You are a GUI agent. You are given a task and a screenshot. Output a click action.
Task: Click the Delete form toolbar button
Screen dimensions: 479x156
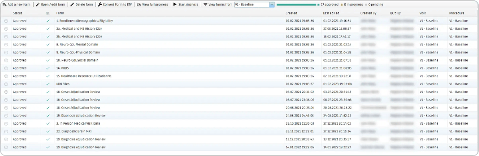[x=81, y=5]
